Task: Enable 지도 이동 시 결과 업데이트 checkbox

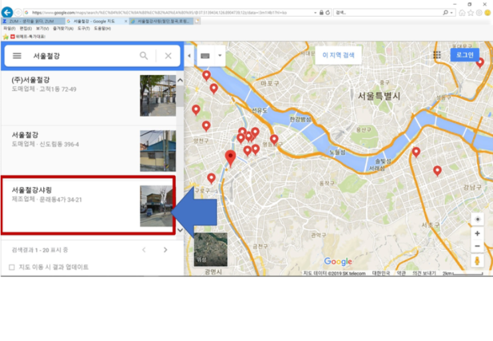Action: pyautogui.click(x=12, y=267)
